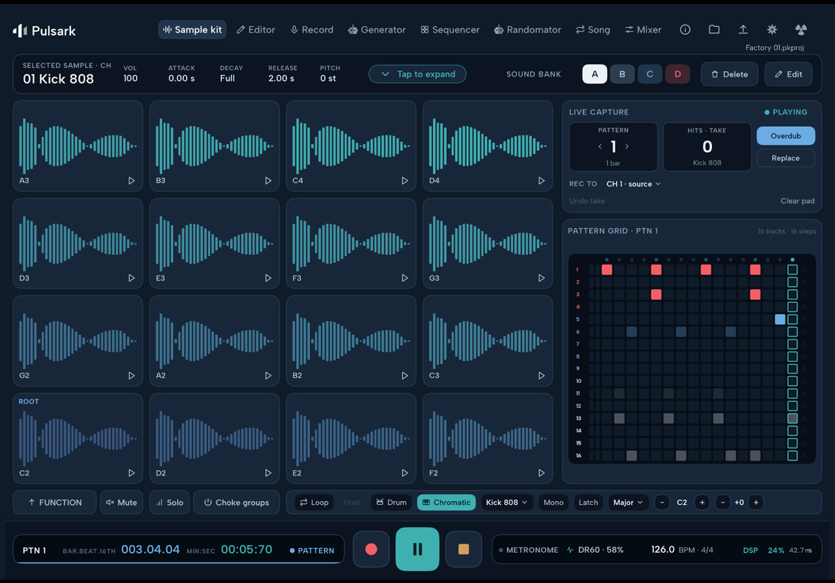Play the E3 pad preview
The image size is (835, 583).
268,278
